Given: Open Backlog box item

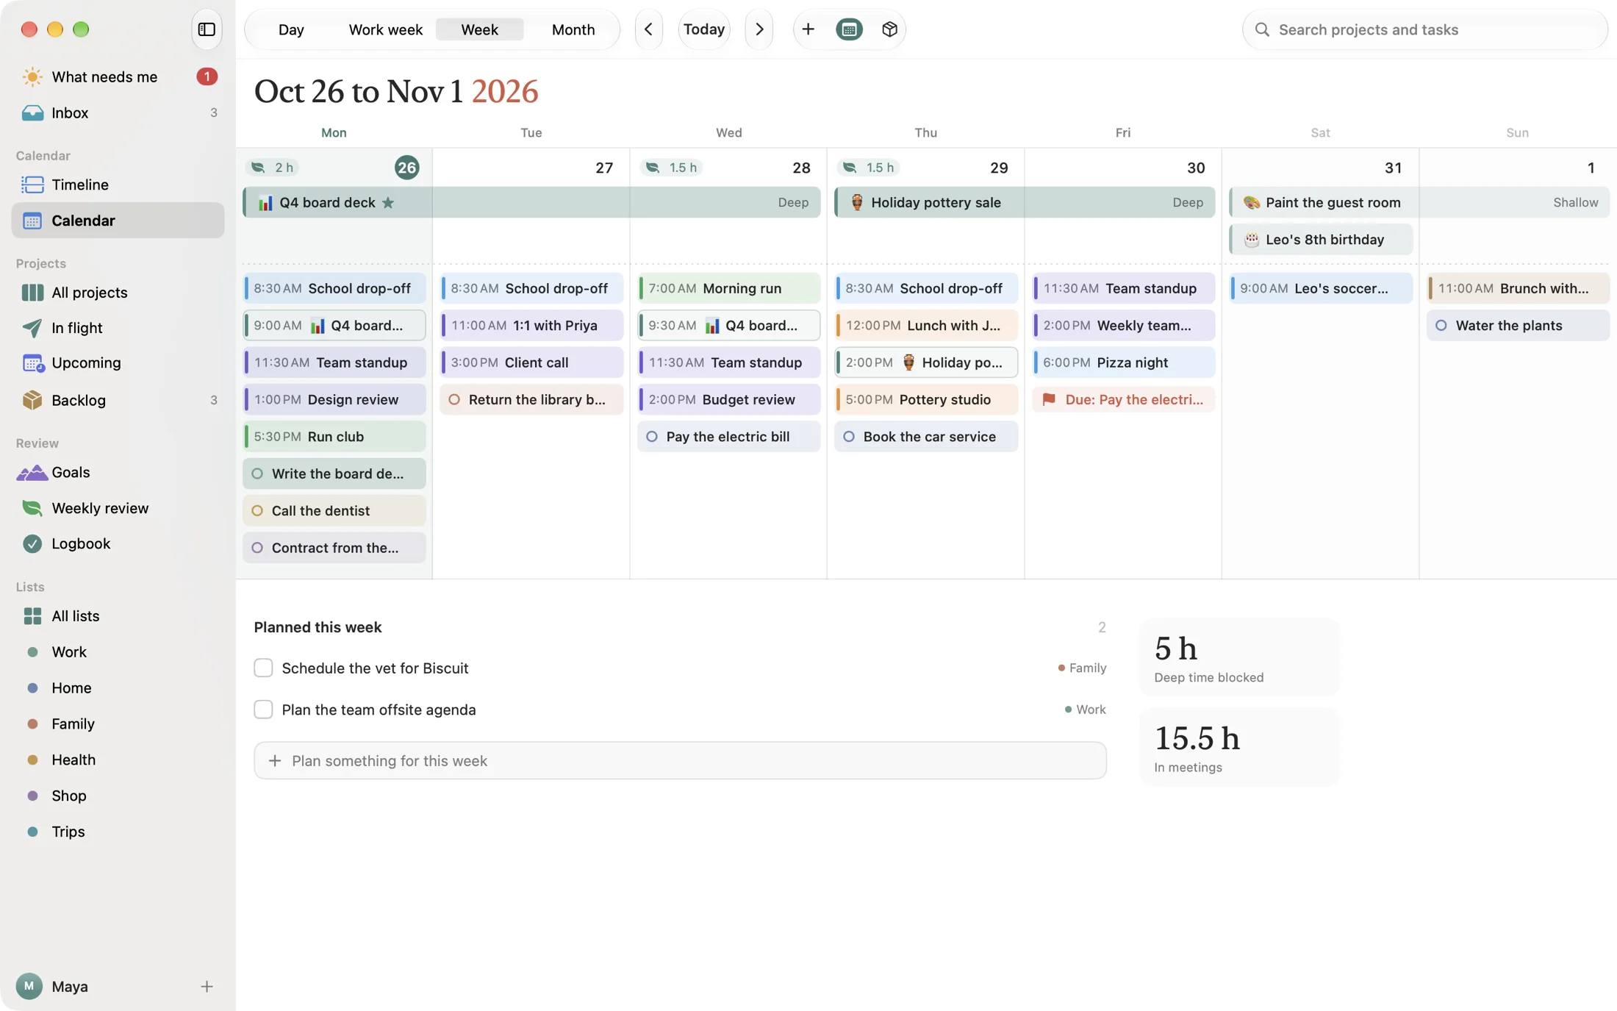Looking at the screenshot, I should pyautogui.click(x=118, y=400).
